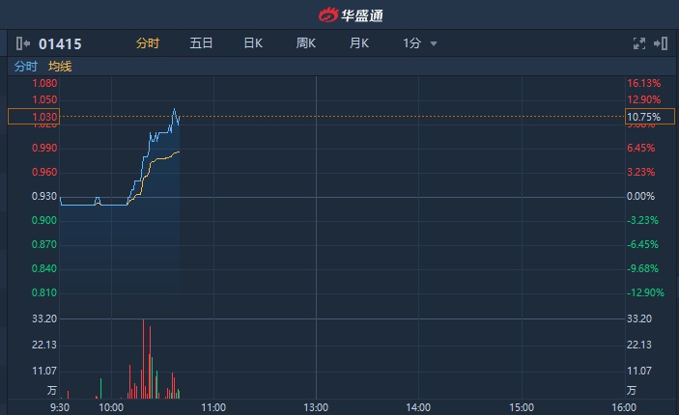Click the 11:00 marker on time axis
Image resolution: width=679 pixels, height=415 pixels.
point(213,407)
